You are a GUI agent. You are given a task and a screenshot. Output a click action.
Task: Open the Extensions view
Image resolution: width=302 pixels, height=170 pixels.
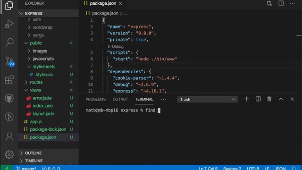pyautogui.click(x=9, y=80)
